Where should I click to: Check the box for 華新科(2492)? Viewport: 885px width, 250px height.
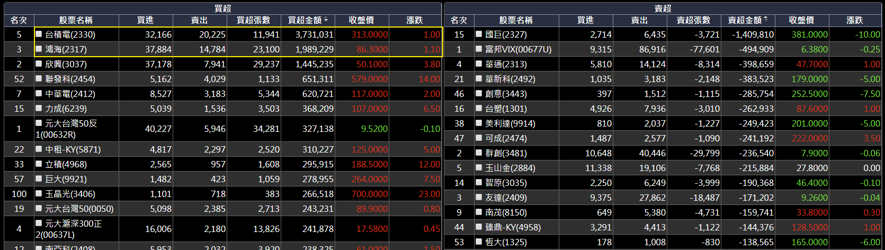479,78
